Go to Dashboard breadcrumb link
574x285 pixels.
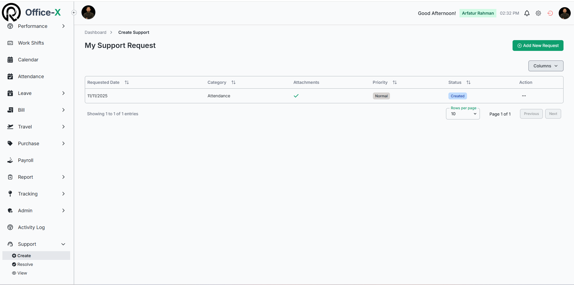pos(95,32)
